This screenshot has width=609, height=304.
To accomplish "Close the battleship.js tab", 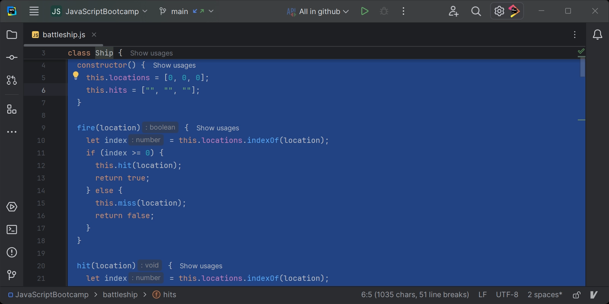I will (x=94, y=35).
